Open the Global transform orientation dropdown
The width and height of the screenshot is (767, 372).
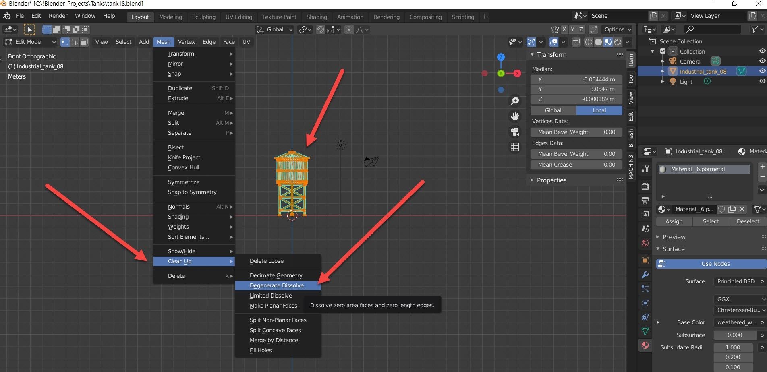[275, 29]
